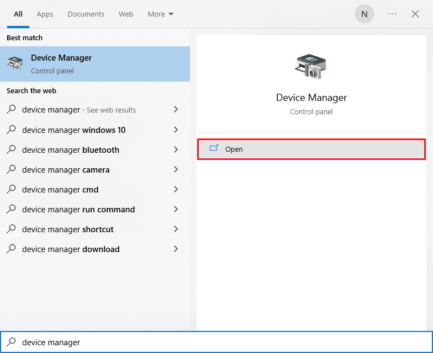
Task: Click Open to launch Device Manager
Action: point(311,149)
